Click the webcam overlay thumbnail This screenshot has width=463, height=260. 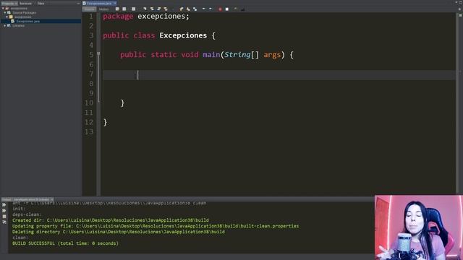point(419,227)
